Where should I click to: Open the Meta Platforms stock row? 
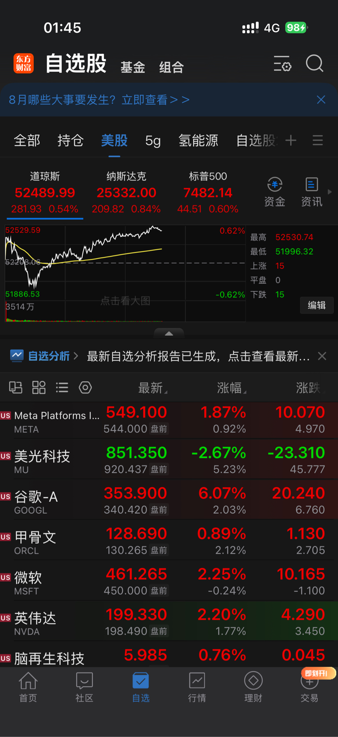[x=169, y=420]
